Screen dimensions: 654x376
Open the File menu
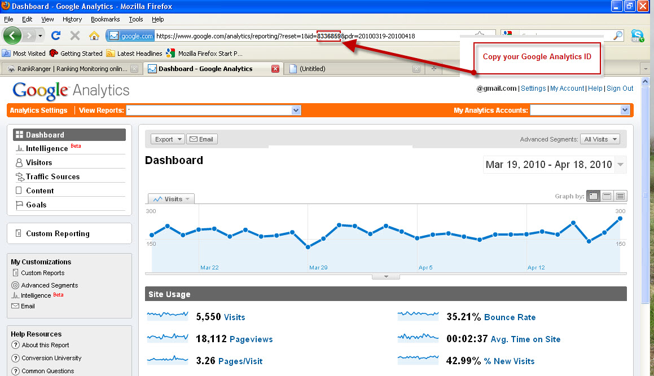9,19
